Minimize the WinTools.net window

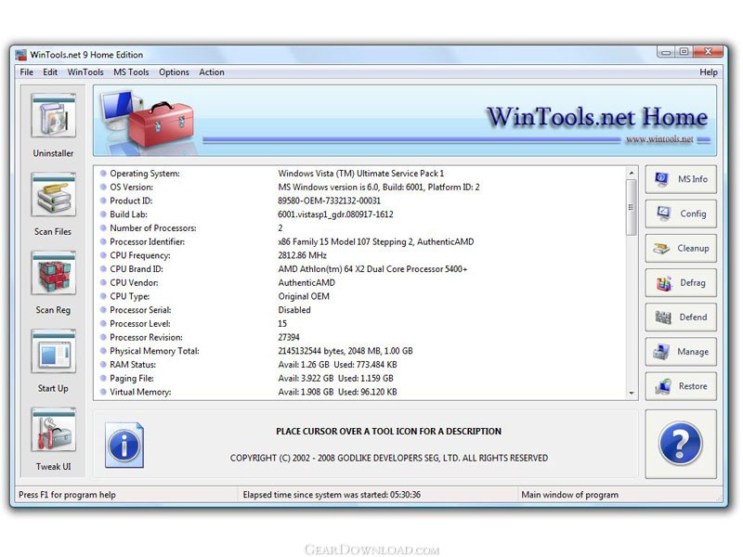point(666,52)
